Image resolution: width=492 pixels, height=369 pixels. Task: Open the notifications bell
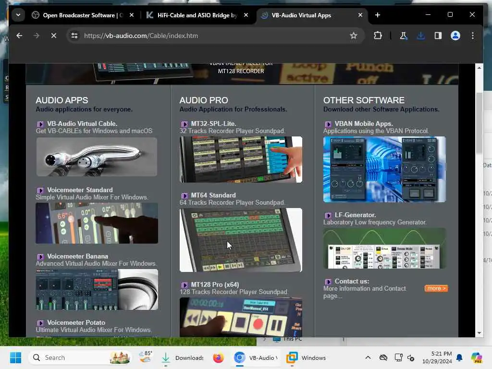[459, 357]
